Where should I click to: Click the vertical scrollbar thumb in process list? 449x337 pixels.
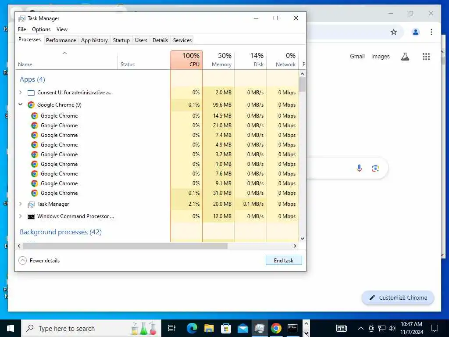point(303,84)
